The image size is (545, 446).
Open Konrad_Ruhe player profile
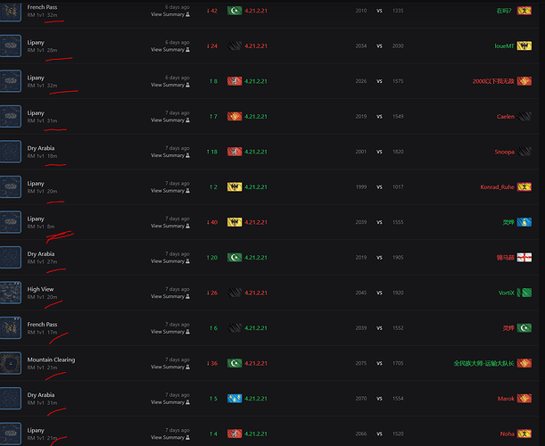(x=497, y=187)
